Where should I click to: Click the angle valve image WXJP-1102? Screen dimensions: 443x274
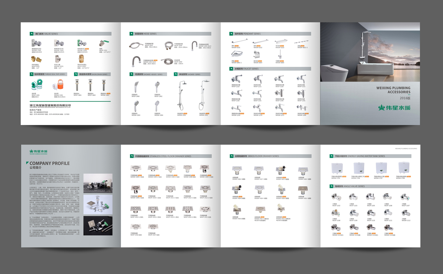[336, 198]
